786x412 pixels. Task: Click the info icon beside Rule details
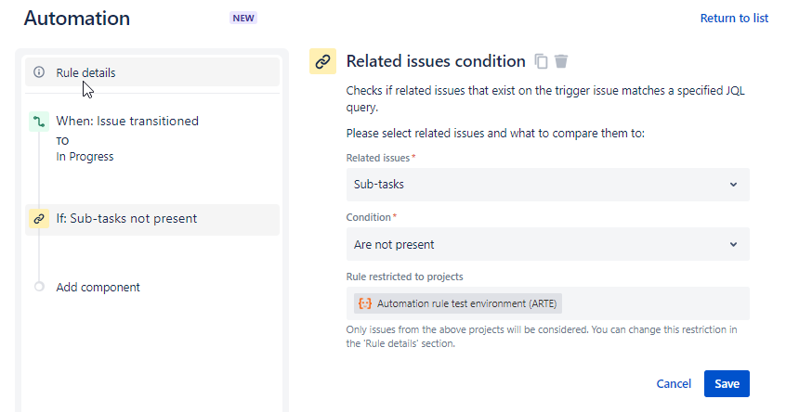click(39, 72)
